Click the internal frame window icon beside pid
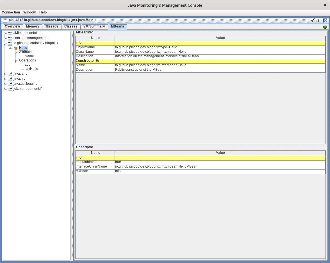Viewport: 330px width, 263px height. tap(5, 20)
